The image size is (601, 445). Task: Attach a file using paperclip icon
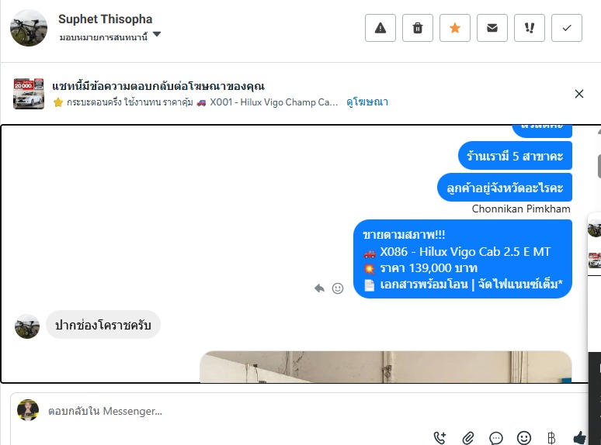pyautogui.click(x=468, y=437)
